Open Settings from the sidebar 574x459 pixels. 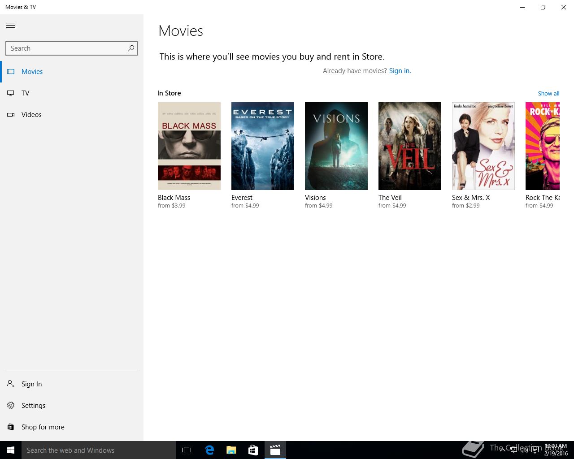pyautogui.click(x=72, y=405)
